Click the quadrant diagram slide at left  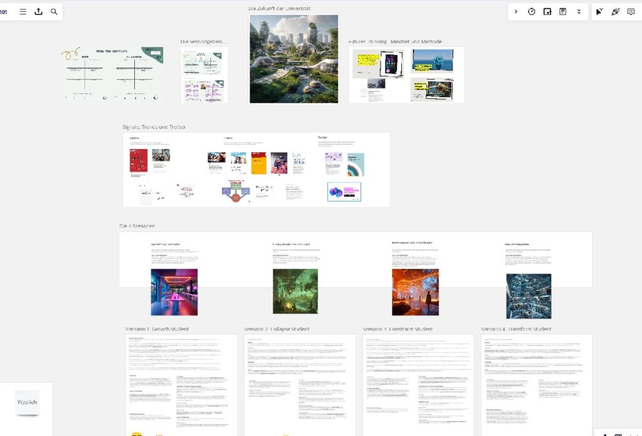(112, 74)
